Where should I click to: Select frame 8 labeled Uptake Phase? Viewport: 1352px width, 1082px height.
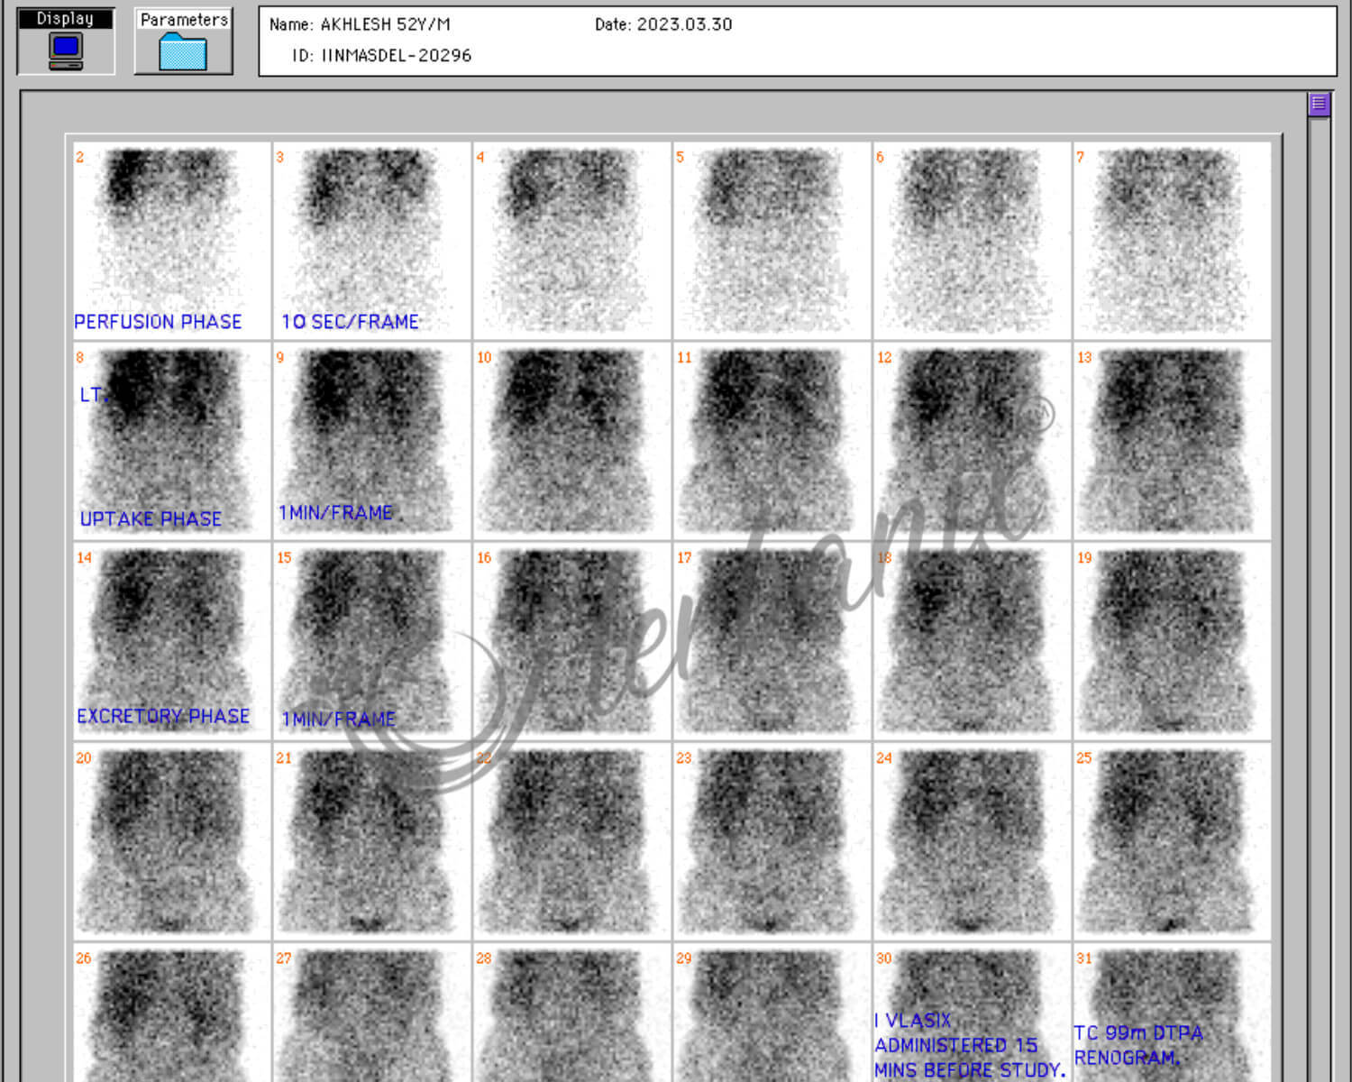pos(171,440)
